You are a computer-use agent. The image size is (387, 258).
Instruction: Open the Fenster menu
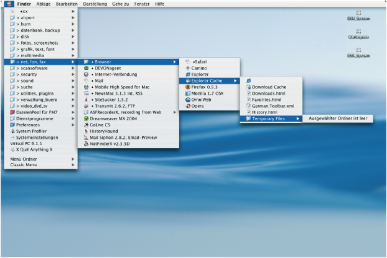(x=142, y=4)
